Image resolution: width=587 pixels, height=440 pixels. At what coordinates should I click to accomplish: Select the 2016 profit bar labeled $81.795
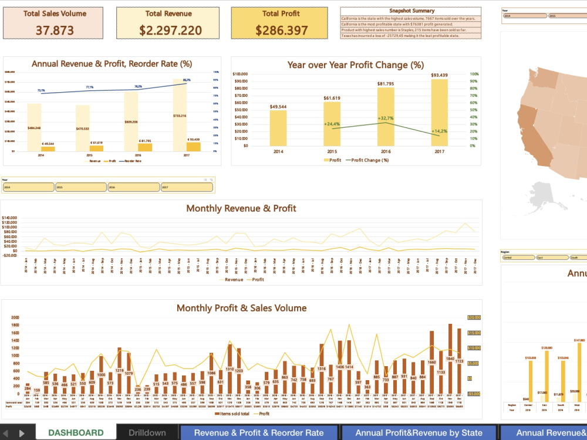386,117
